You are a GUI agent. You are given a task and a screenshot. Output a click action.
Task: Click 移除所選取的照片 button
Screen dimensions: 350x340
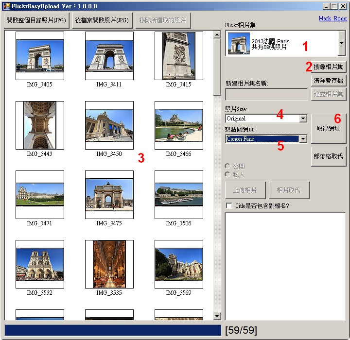[x=163, y=20]
